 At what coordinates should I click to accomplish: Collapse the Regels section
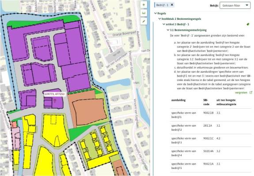tap(155, 13)
